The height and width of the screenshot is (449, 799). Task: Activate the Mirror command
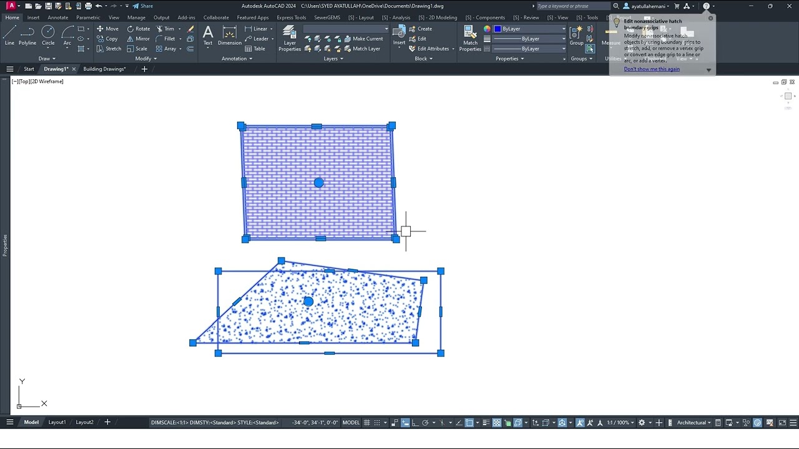(x=139, y=39)
